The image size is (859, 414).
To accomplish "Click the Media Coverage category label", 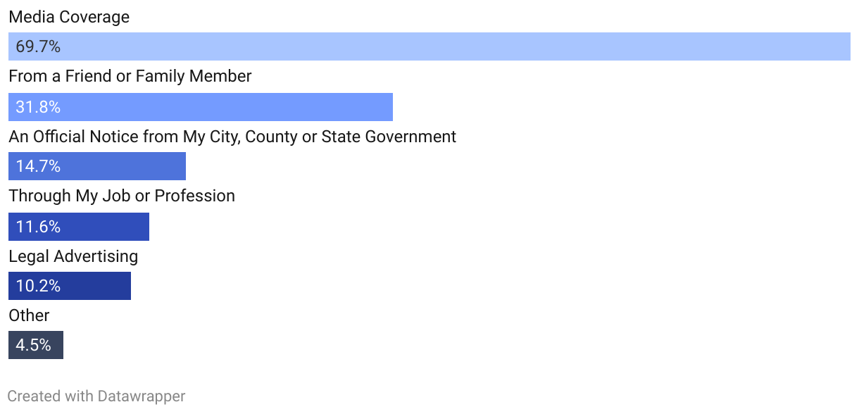I will 69,17.
